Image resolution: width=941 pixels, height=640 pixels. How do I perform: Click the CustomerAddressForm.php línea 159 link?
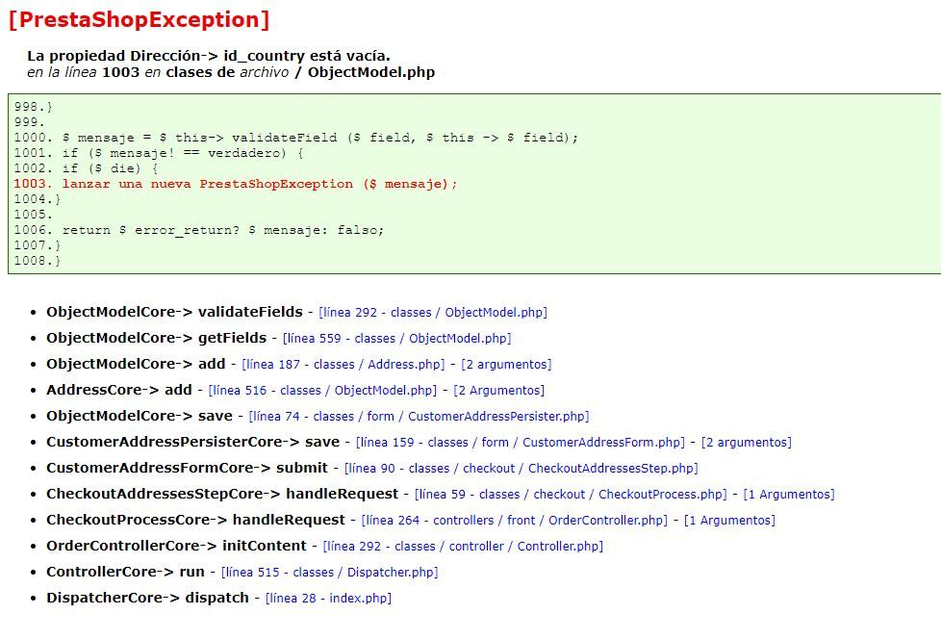521,443
